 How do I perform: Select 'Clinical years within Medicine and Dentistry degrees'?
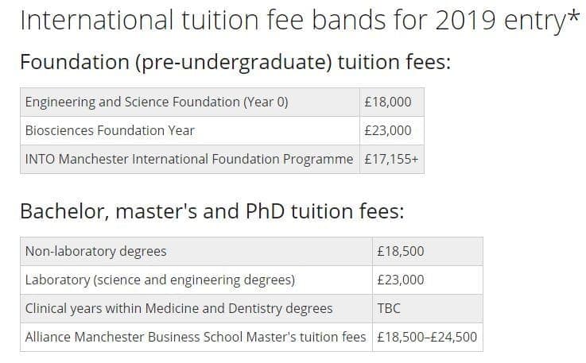pyautogui.click(x=179, y=308)
